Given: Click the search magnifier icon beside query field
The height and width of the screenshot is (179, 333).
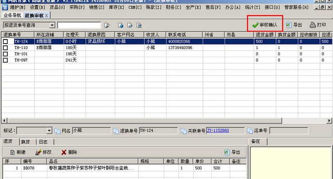Looking at the screenshot, I should (x=107, y=26).
